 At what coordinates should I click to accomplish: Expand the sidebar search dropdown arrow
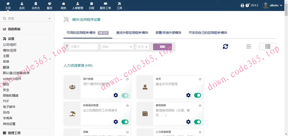(x=50, y=19)
